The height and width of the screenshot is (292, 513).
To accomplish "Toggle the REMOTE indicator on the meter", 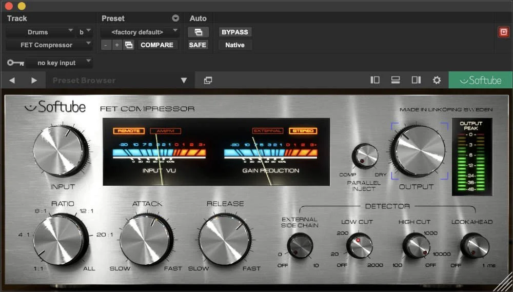I will pos(129,131).
